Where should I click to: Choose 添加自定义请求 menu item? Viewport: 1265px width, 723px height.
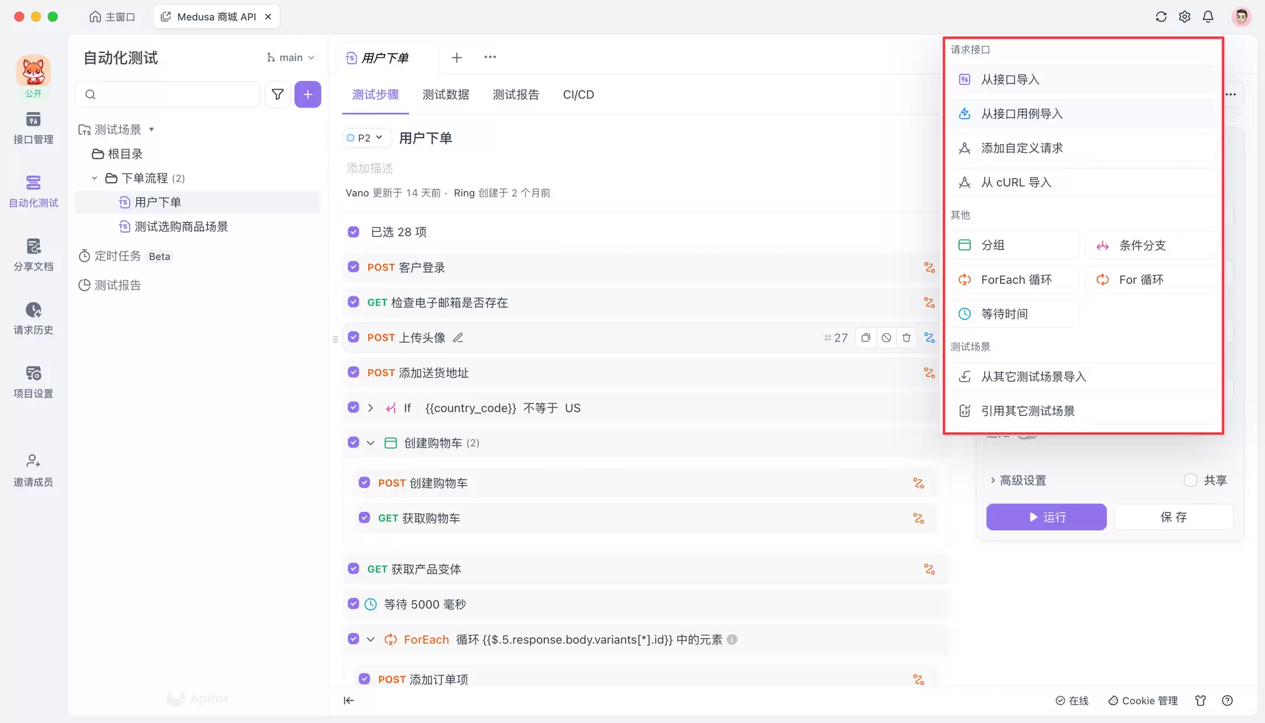point(1083,148)
